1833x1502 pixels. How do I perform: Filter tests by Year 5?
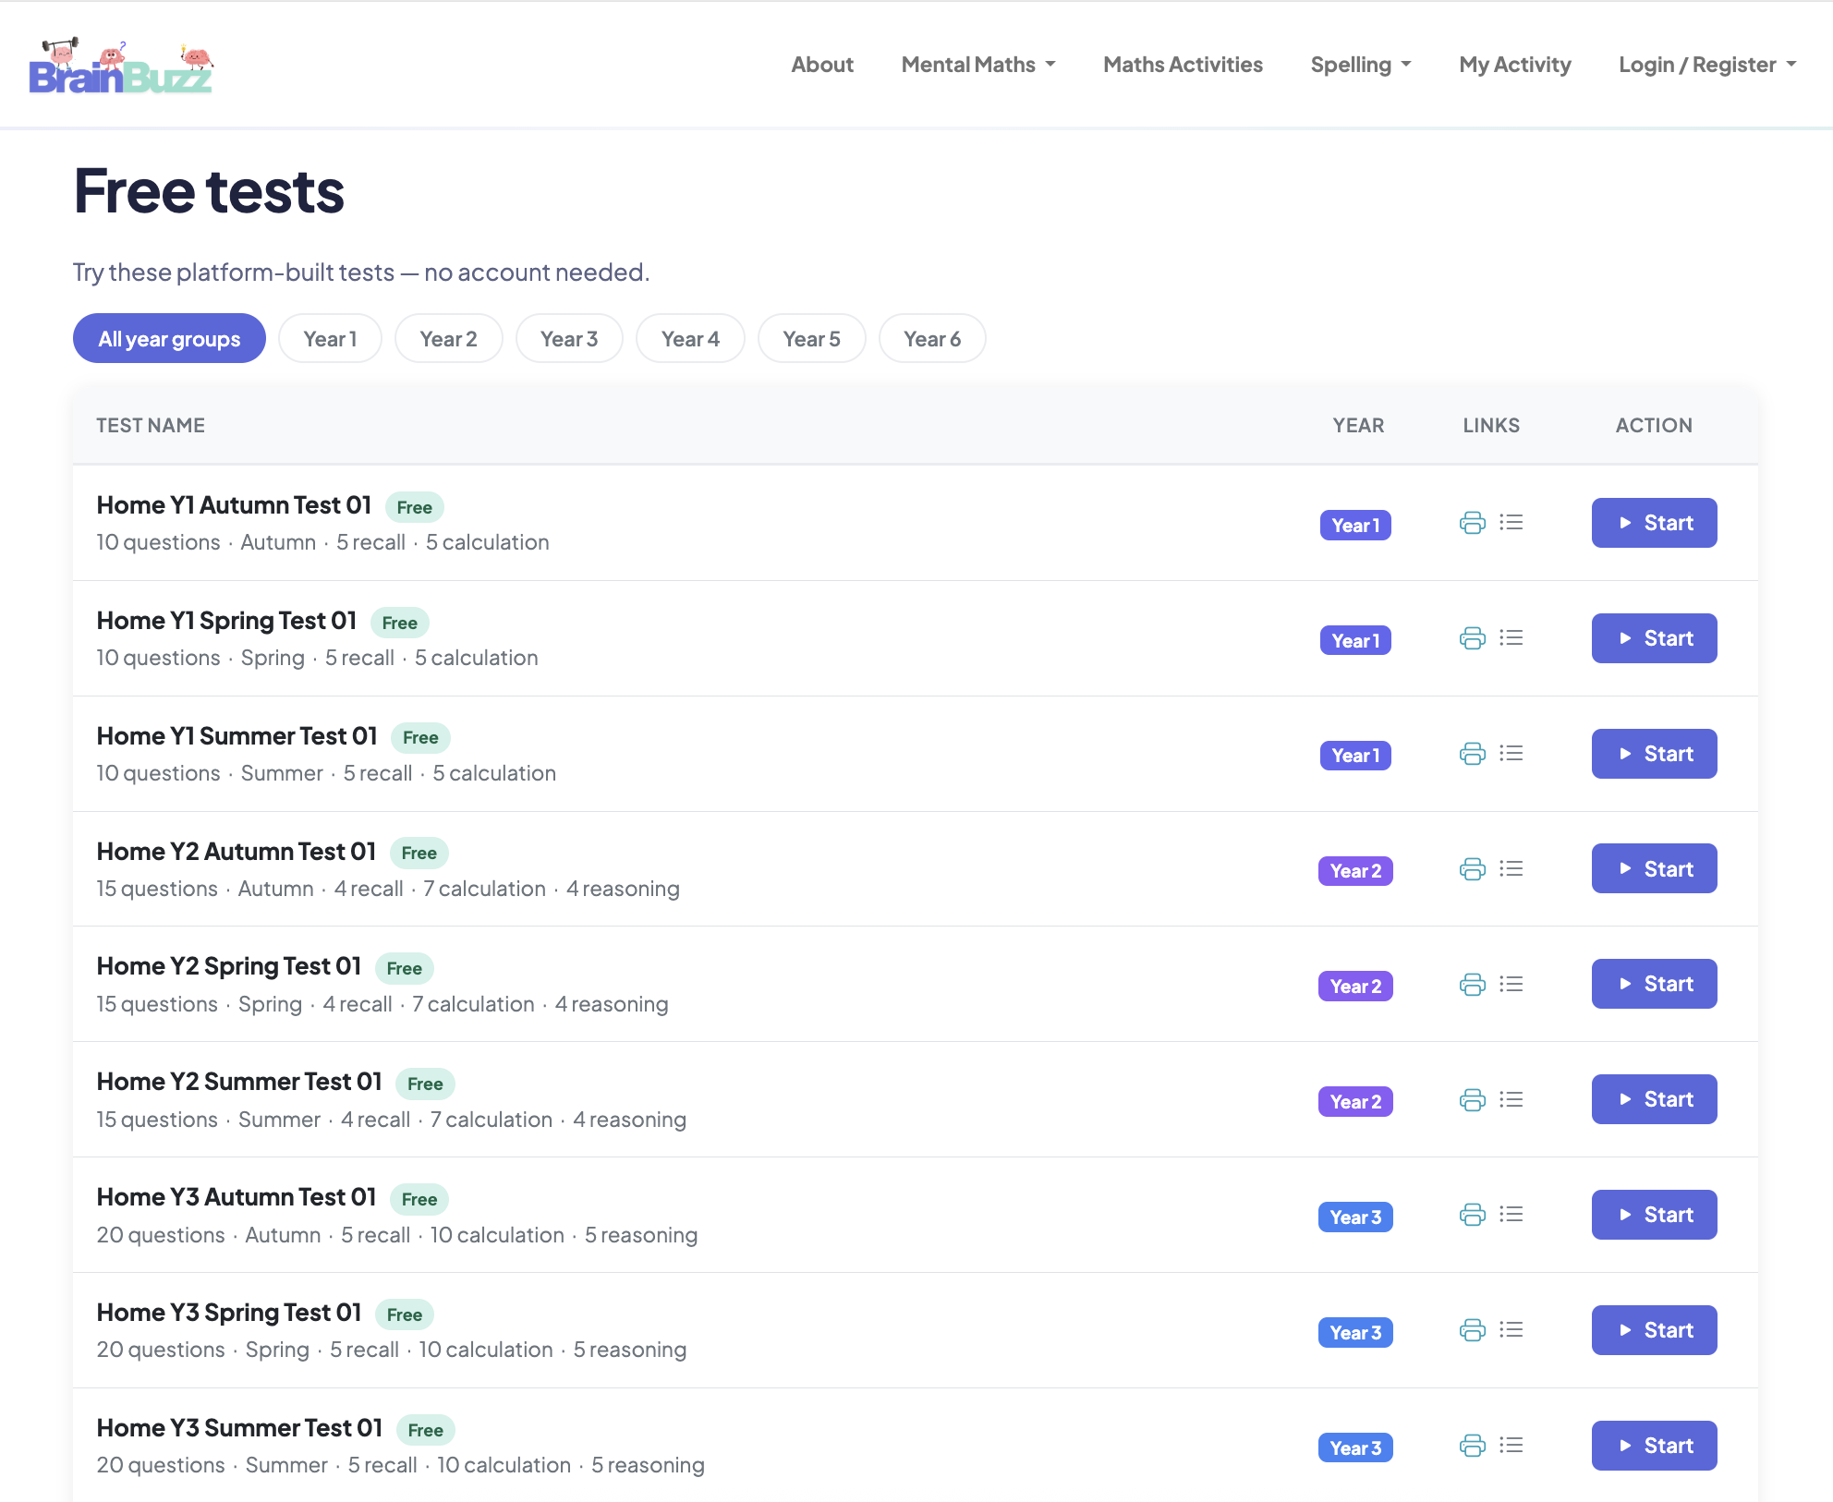pyautogui.click(x=811, y=339)
